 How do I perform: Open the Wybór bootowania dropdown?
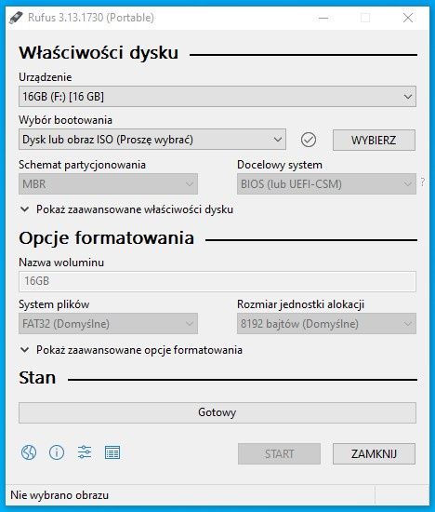tap(152, 140)
